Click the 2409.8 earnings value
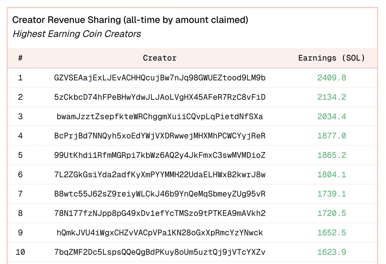 332,78
